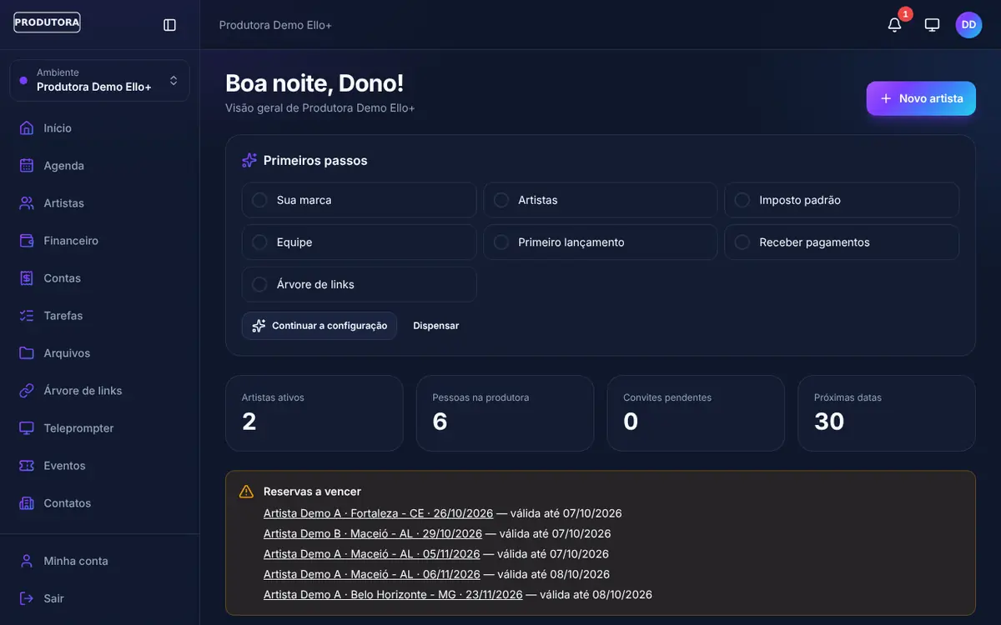Click the Próximas datas card
This screenshot has width=1001, height=625.
point(887,413)
